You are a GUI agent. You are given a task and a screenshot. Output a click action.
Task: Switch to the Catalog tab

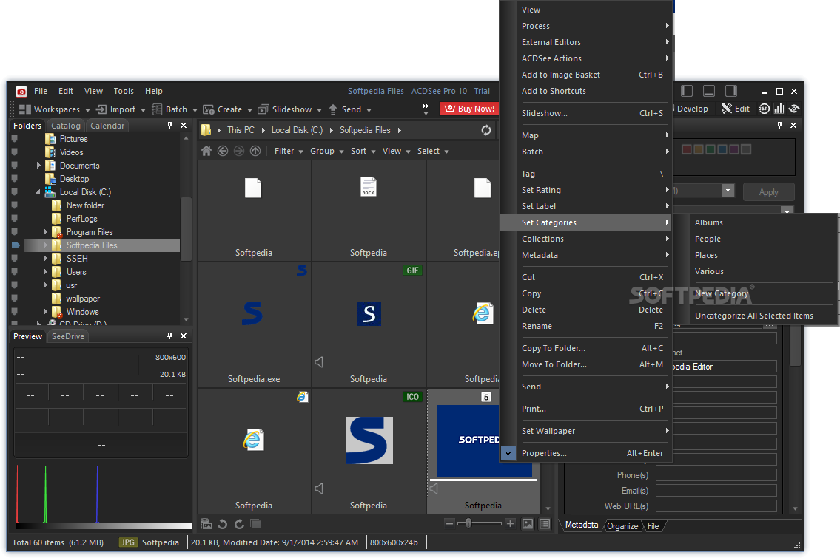66,126
